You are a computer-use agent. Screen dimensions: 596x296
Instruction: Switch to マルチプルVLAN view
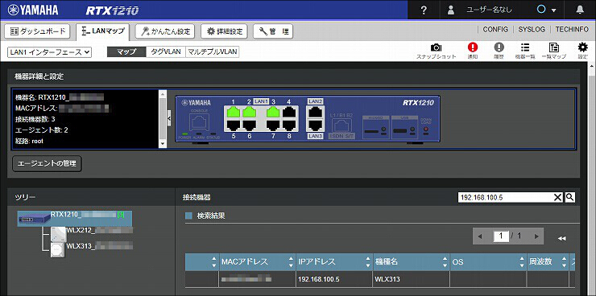[x=212, y=52]
